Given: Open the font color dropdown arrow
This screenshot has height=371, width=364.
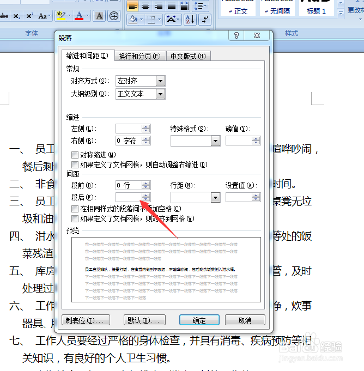Looking at the screenshot, I should 87,16.
